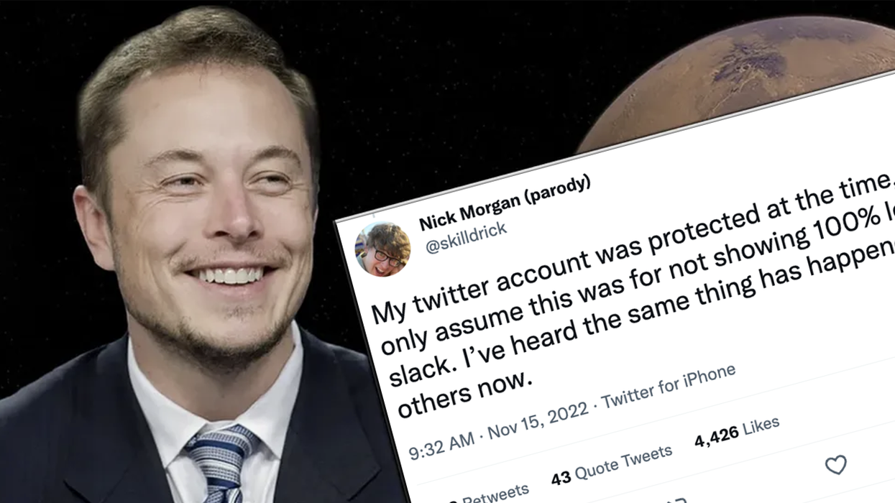
Task: Open the 43 Quote Tweets list
Action: point(611,464)
